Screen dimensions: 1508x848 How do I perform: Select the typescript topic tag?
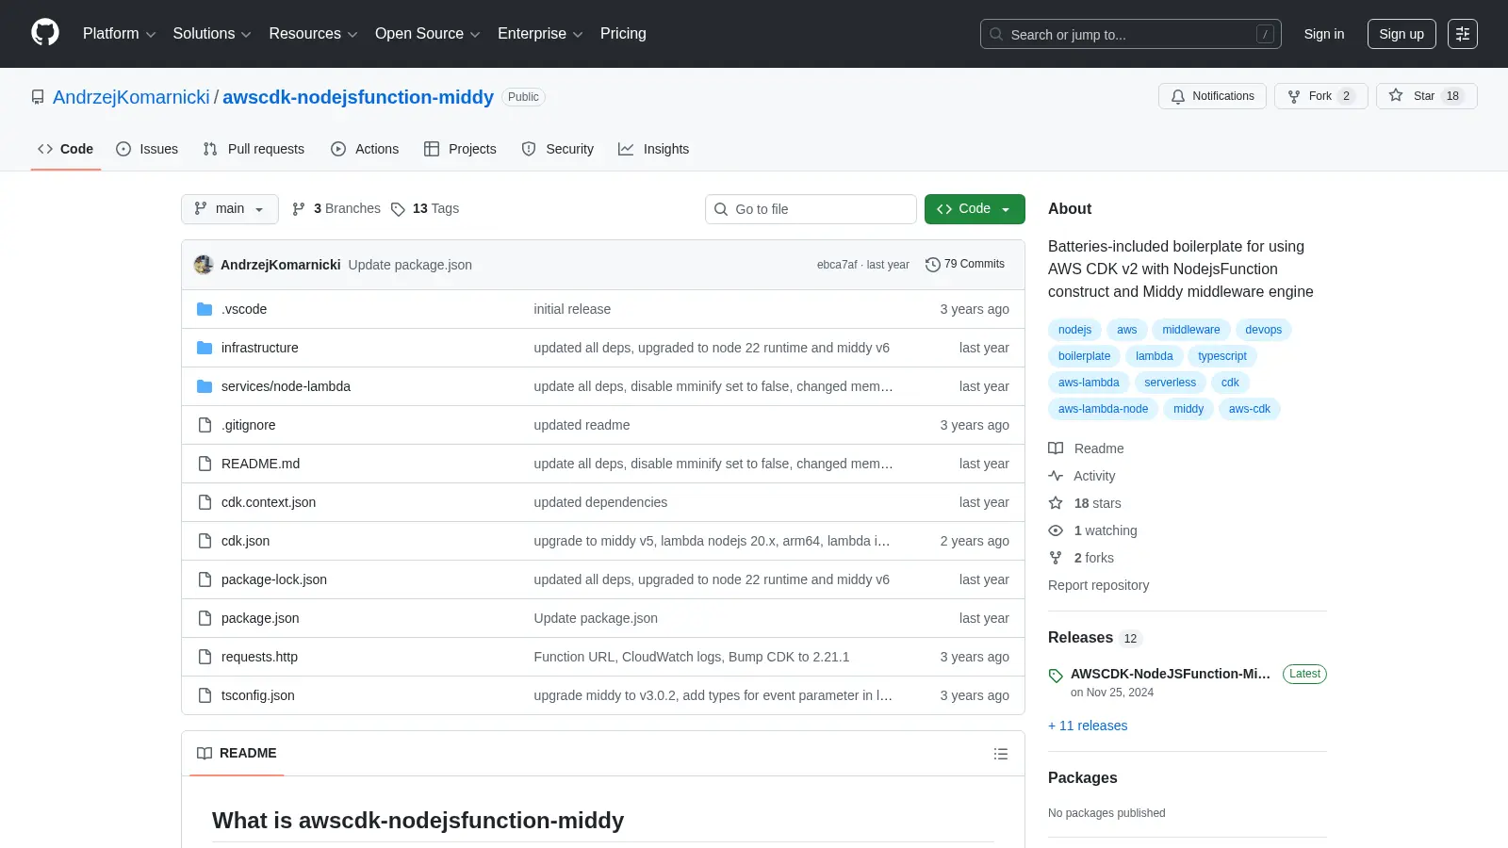(1221, 356)
